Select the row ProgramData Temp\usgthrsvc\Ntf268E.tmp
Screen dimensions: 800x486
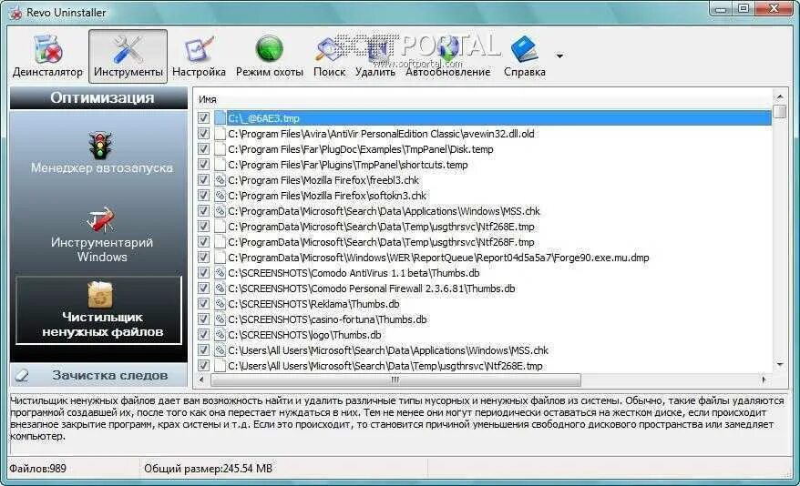click(x=381, y=227)
